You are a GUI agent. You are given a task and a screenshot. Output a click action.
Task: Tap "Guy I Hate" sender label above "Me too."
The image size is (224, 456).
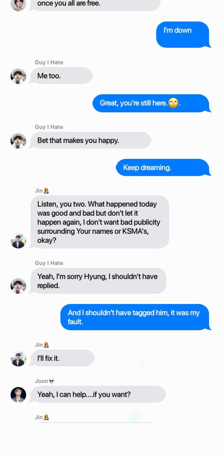pos(49,62)
